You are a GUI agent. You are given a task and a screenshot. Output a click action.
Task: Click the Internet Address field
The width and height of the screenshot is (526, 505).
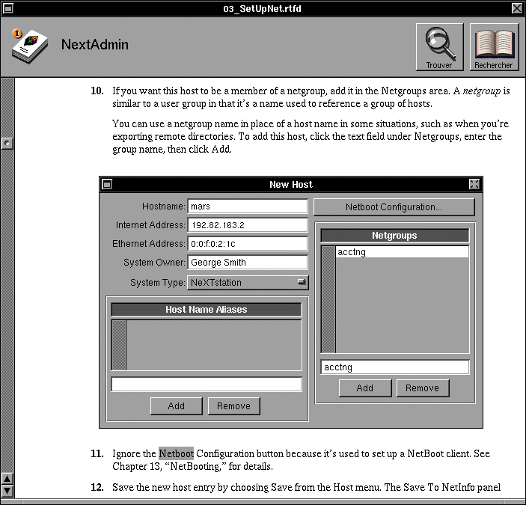248,225
